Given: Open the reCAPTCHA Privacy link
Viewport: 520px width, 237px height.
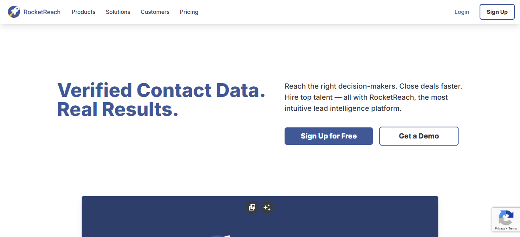Looking at the screenshot, I should point(500,228).
